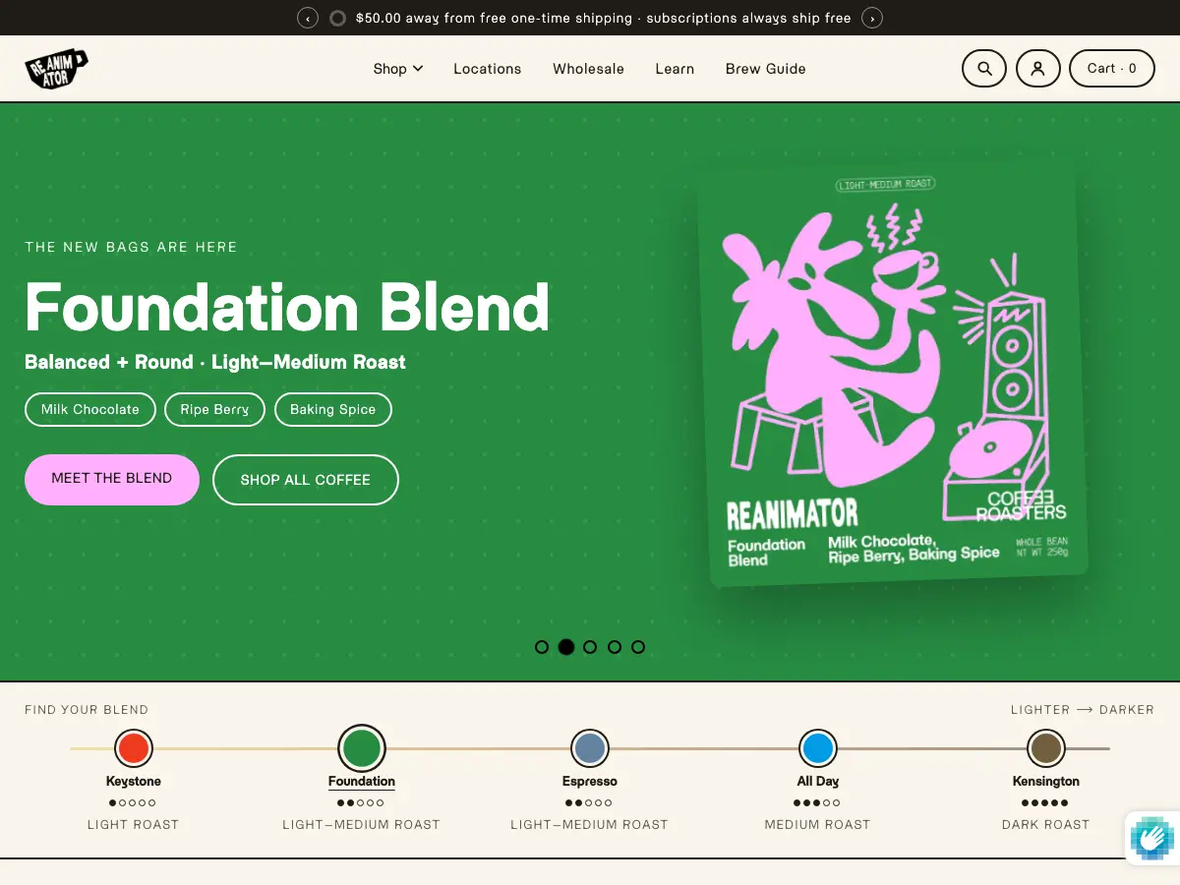Select the second (active) carousel dot
1180x885 pixels.
point(566,647)
